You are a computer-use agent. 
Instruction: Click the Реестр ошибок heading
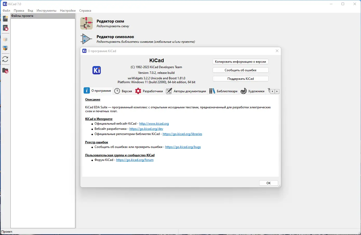click(x=97, y=142)
